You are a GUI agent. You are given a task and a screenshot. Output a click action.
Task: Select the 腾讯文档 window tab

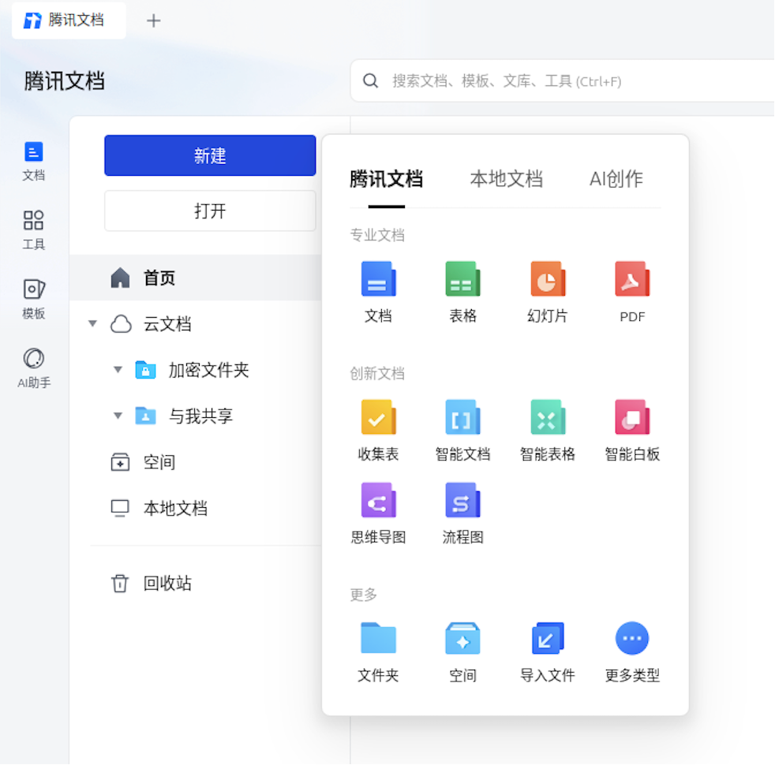pyautogui.click(x=69, y=21)
